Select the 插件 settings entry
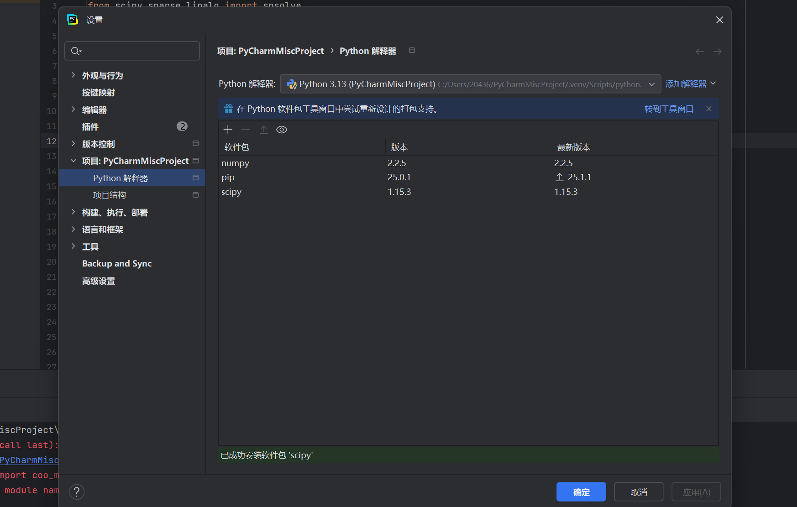This screenshot has height=507, width=797. tap(90, 126)
